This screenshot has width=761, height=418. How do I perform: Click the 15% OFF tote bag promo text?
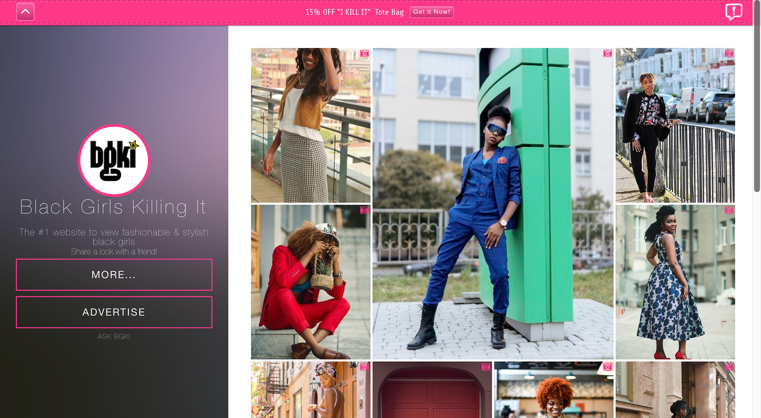pyautogui.click(x=354, y=12)
